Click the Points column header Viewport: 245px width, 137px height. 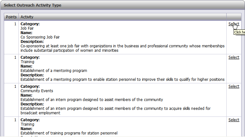[x=11, y=17]
